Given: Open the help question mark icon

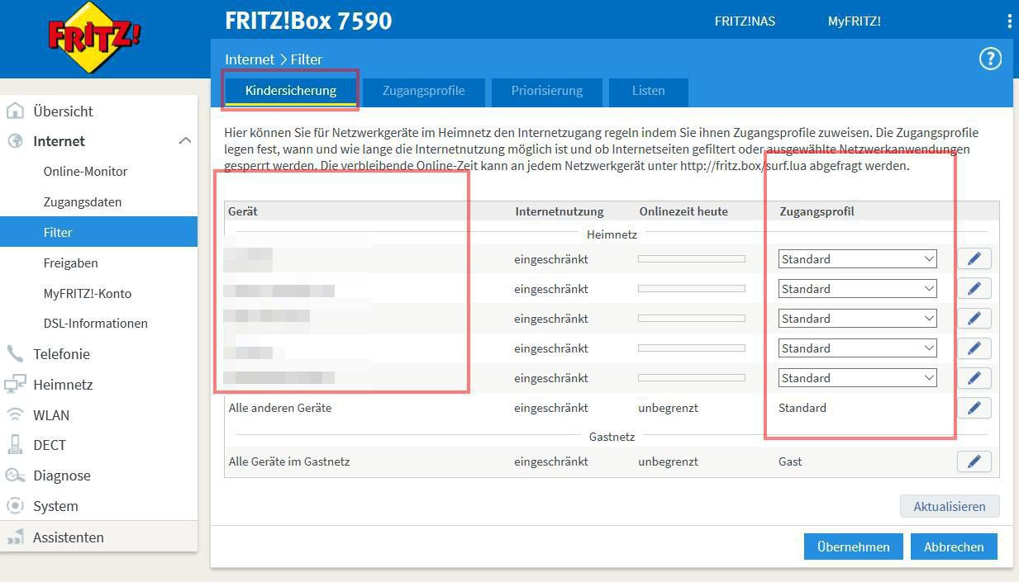Looking at the screenshot, I should click(x=989, y=59).
